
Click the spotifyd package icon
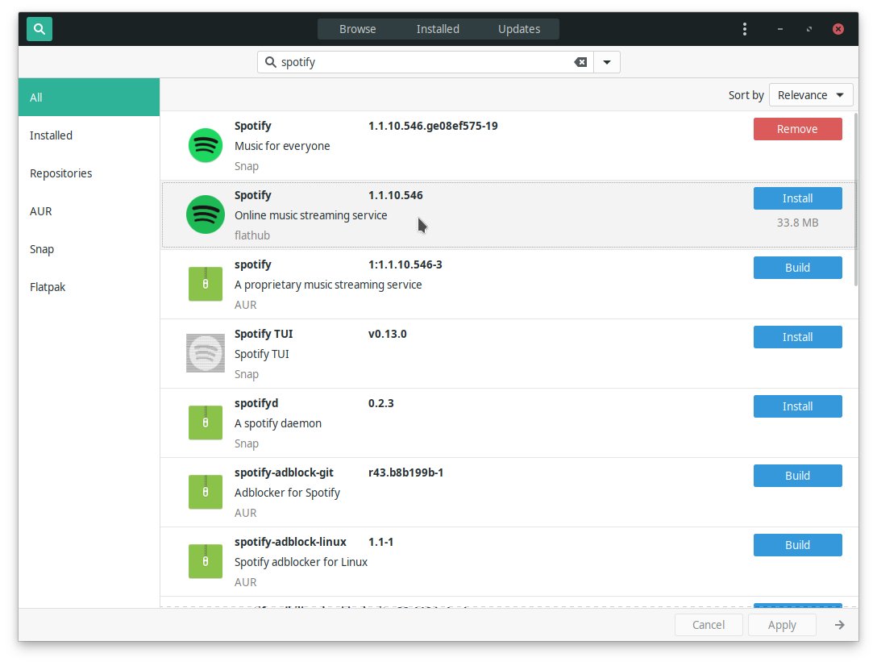click(x=206, y=422)
